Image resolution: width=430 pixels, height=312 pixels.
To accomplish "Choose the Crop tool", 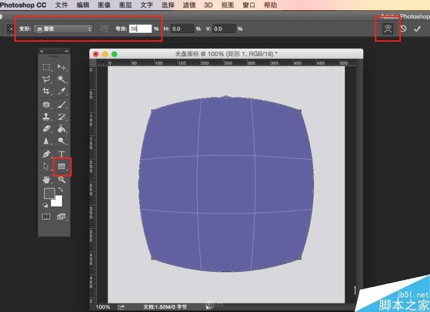I will point(46,91).
